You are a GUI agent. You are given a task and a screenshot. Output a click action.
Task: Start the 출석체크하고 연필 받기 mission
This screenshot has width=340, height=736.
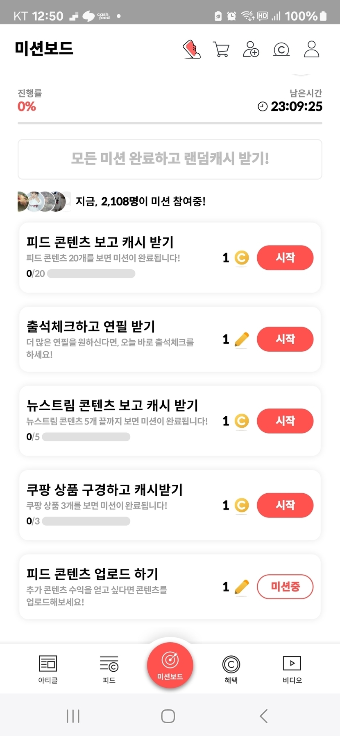[285, 339]
